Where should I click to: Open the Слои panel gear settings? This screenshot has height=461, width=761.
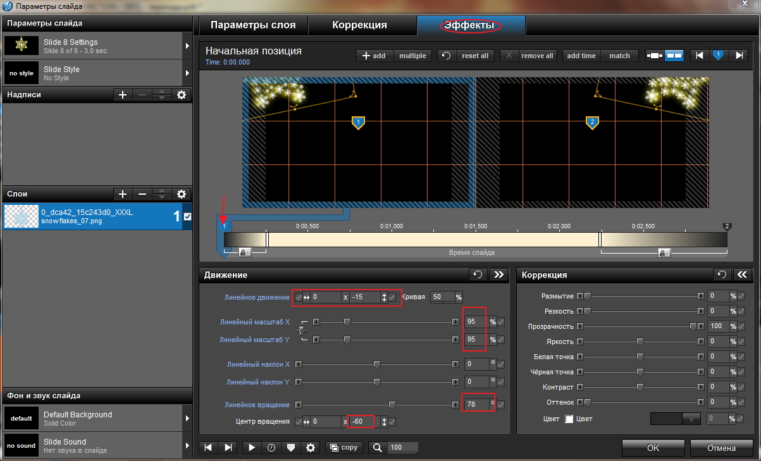click(x=182, y=194)
